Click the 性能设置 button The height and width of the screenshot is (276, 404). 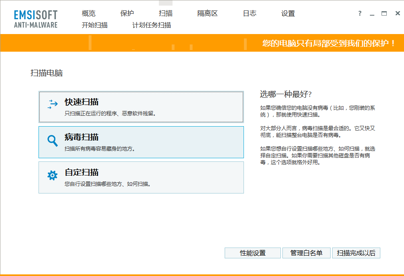(253, 253)
